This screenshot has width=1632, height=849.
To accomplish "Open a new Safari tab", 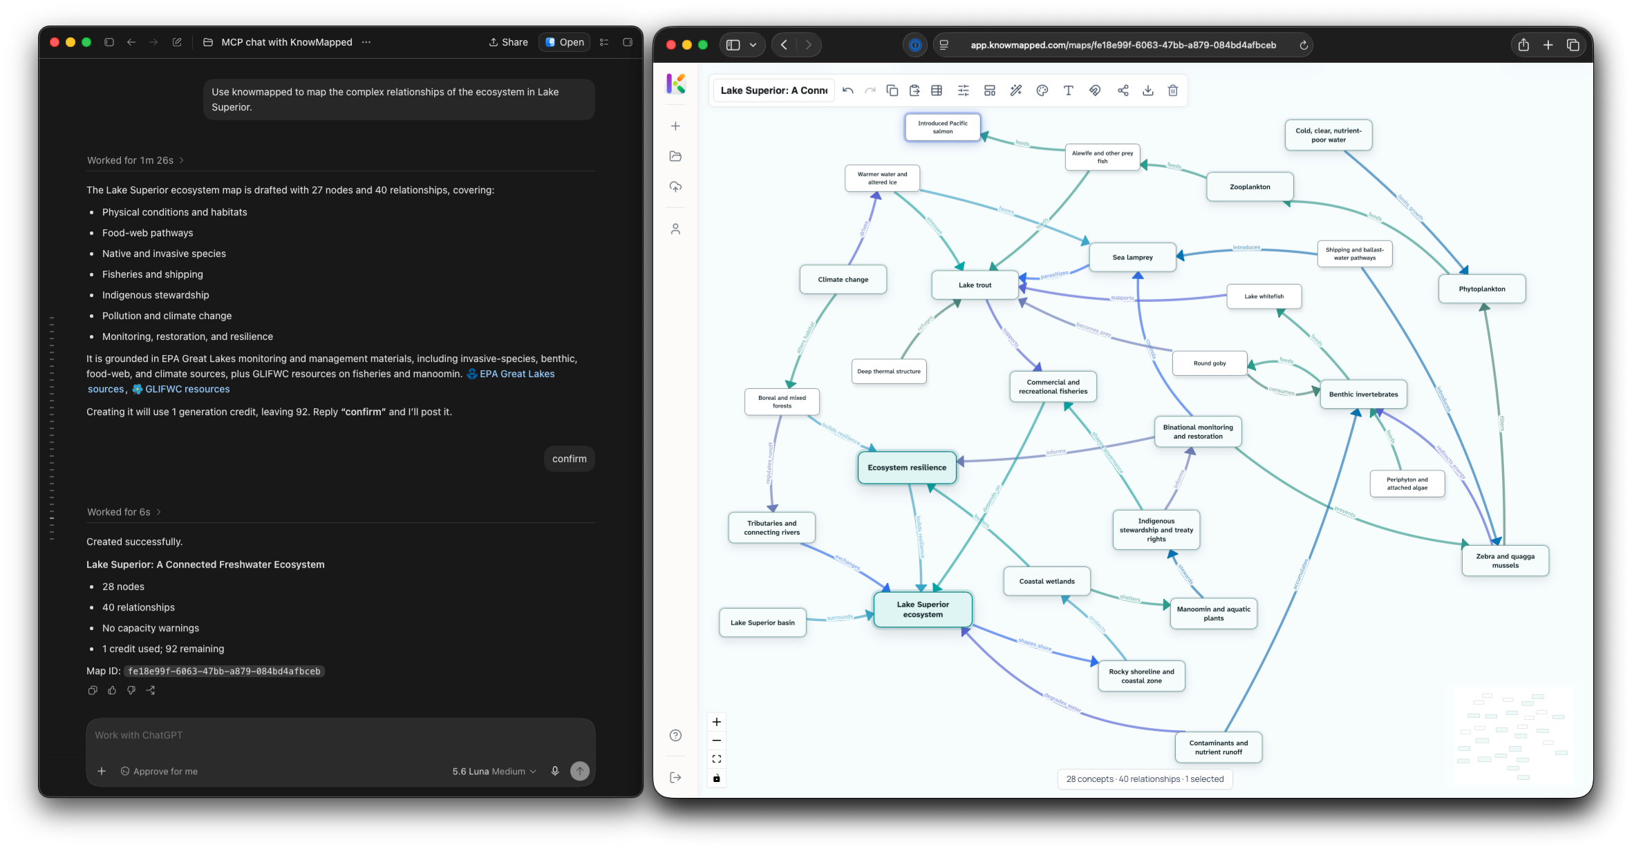I will [x=1548, y=45].
